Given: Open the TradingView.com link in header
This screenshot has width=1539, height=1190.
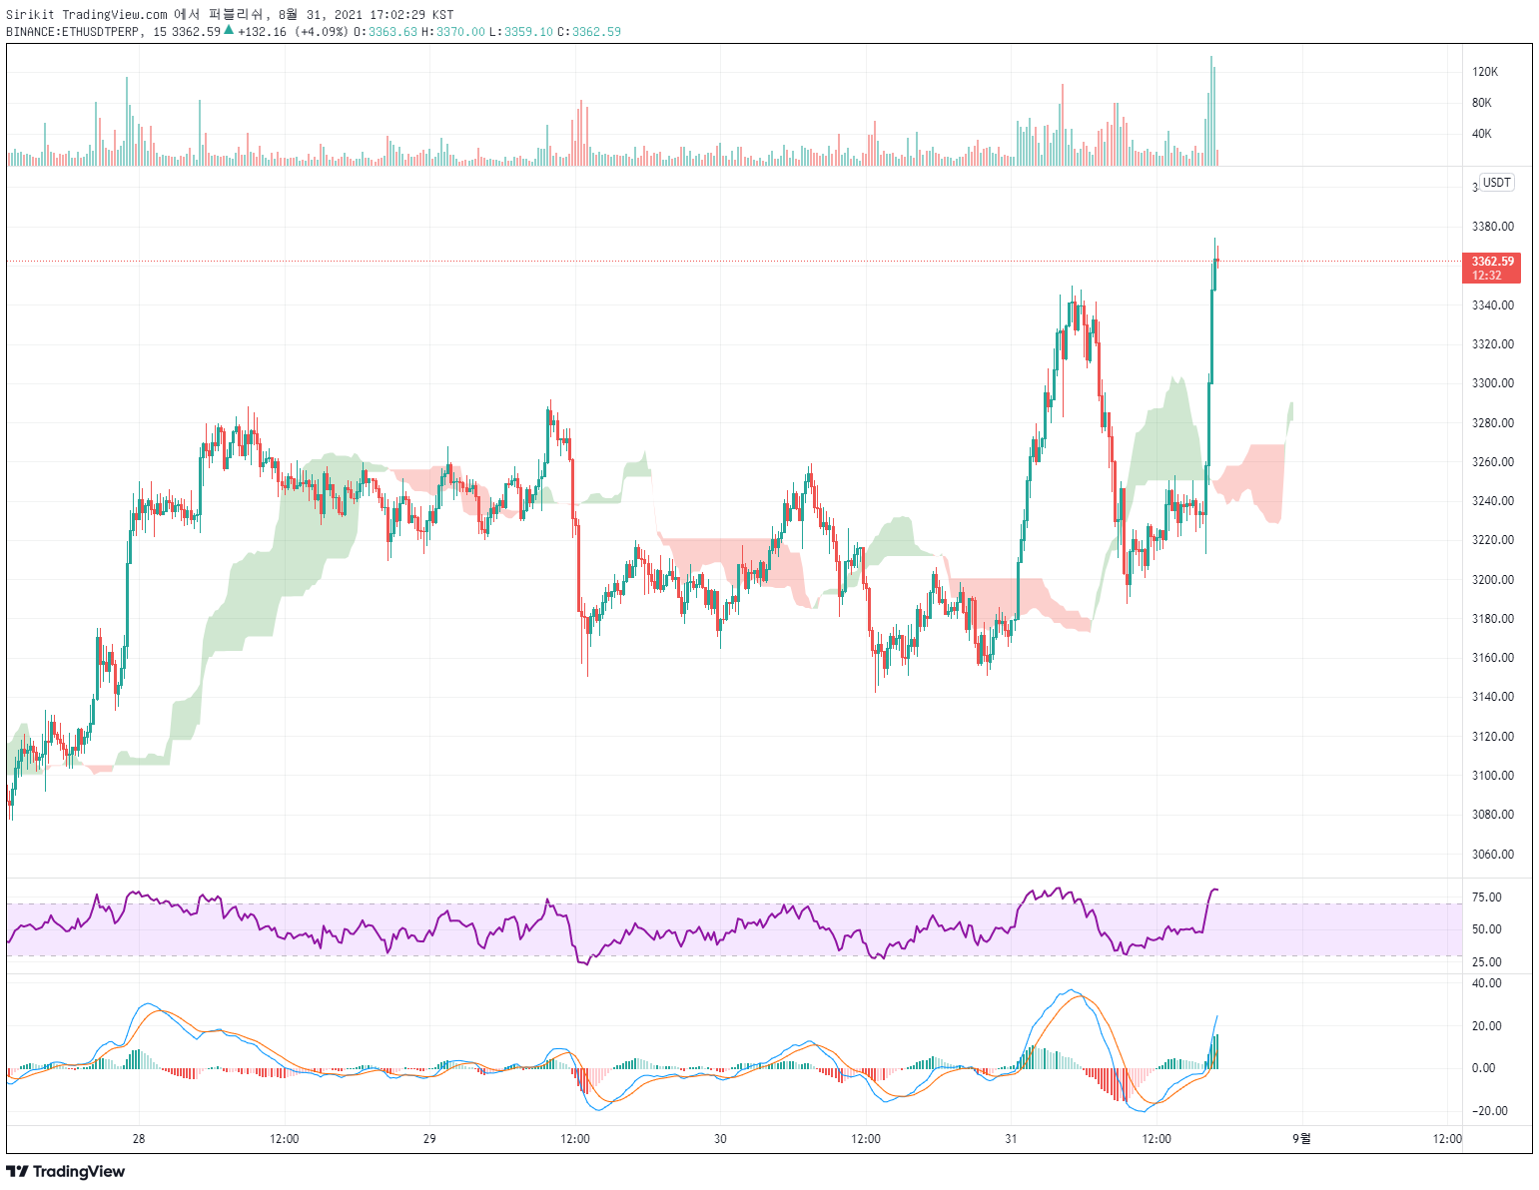Looking at the screenshot, I should (x=115, y=14).
